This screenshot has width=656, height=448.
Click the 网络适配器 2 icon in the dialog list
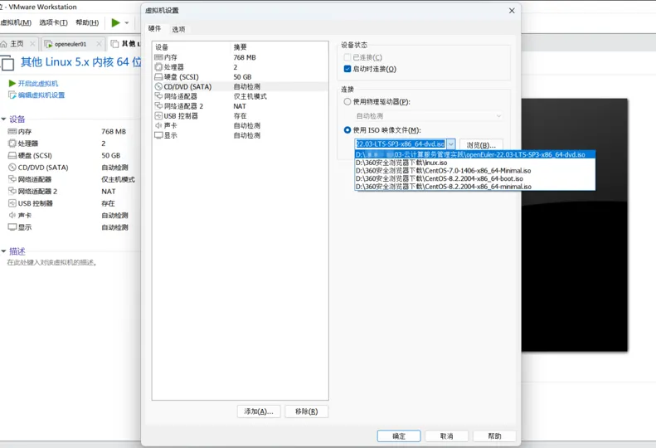pos(158,106)
